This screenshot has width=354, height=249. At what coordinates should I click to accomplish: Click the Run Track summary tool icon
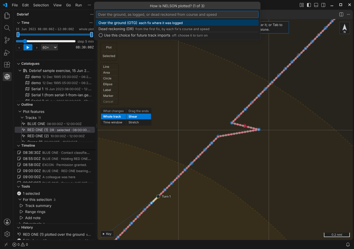pyautogui.click(x=21, y=206)
